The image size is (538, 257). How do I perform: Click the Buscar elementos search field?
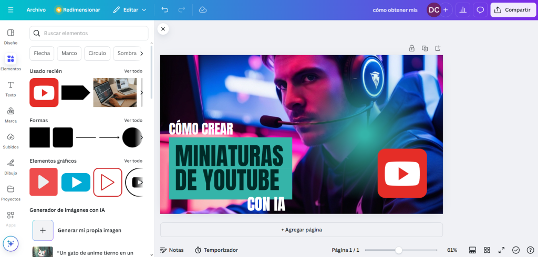coord(89,33)
